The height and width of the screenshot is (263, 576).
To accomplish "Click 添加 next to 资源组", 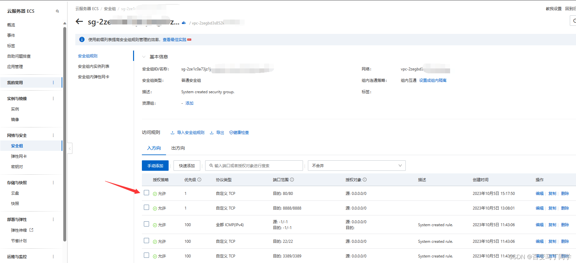I will click(189, 103).
